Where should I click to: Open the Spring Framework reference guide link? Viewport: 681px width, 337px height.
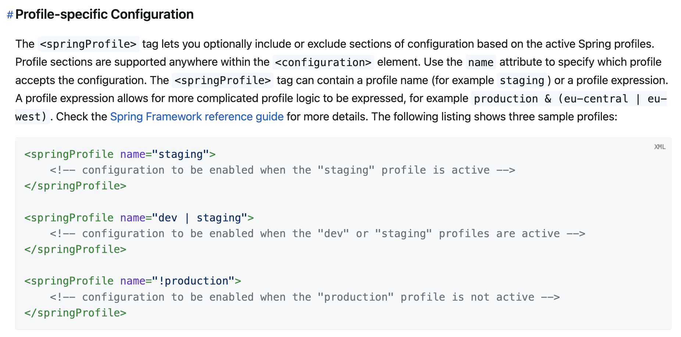197,117
